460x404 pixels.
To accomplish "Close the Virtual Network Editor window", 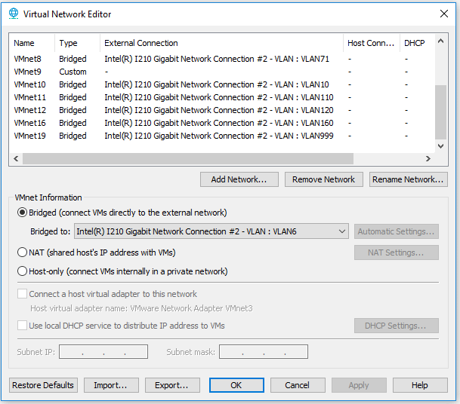I will [444, 14].
